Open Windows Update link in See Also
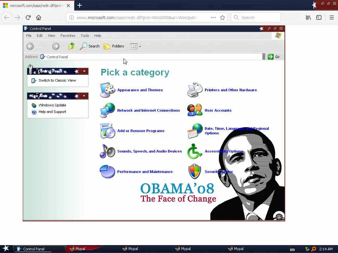Viewport: 338px width, 253px height. pos(52,105)
